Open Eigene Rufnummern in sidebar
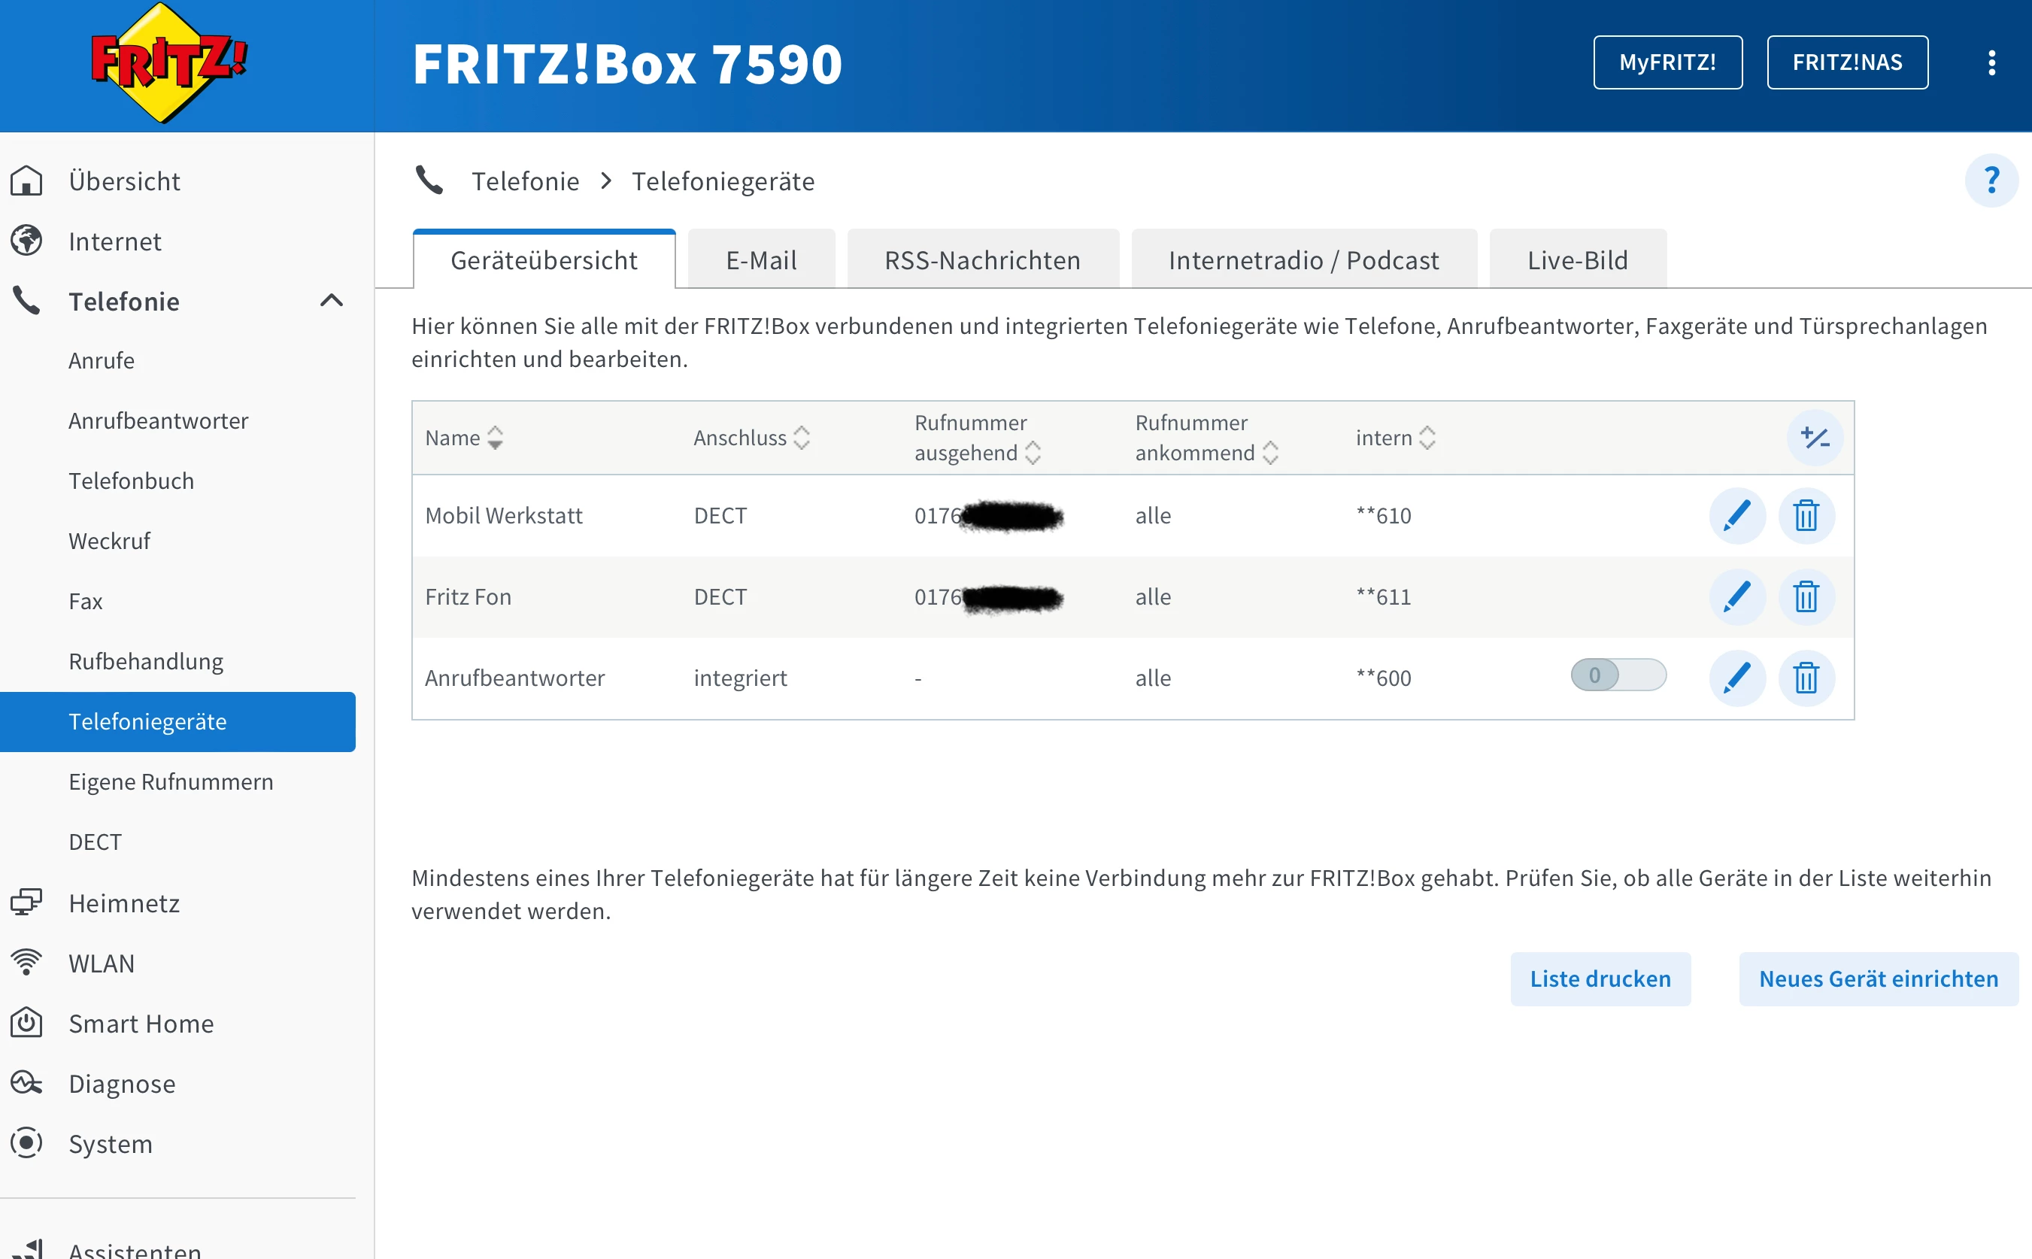2032x1259 pixels. click(171, 782)
